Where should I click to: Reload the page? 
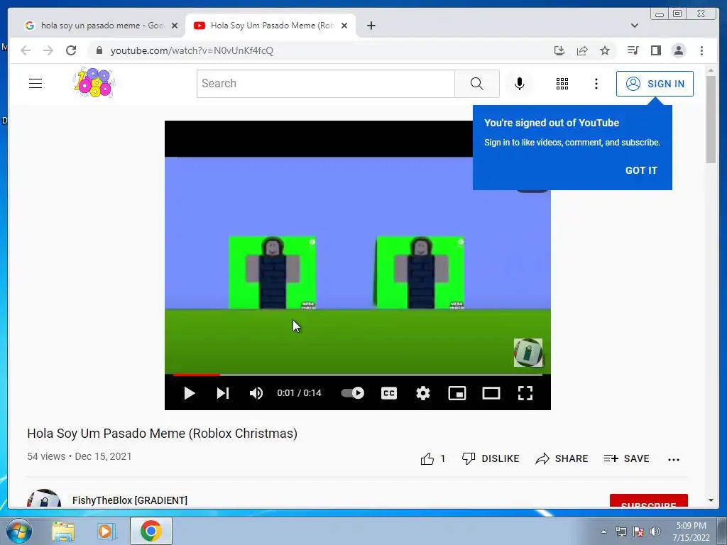pyautogui.click(x=71, y=50)
